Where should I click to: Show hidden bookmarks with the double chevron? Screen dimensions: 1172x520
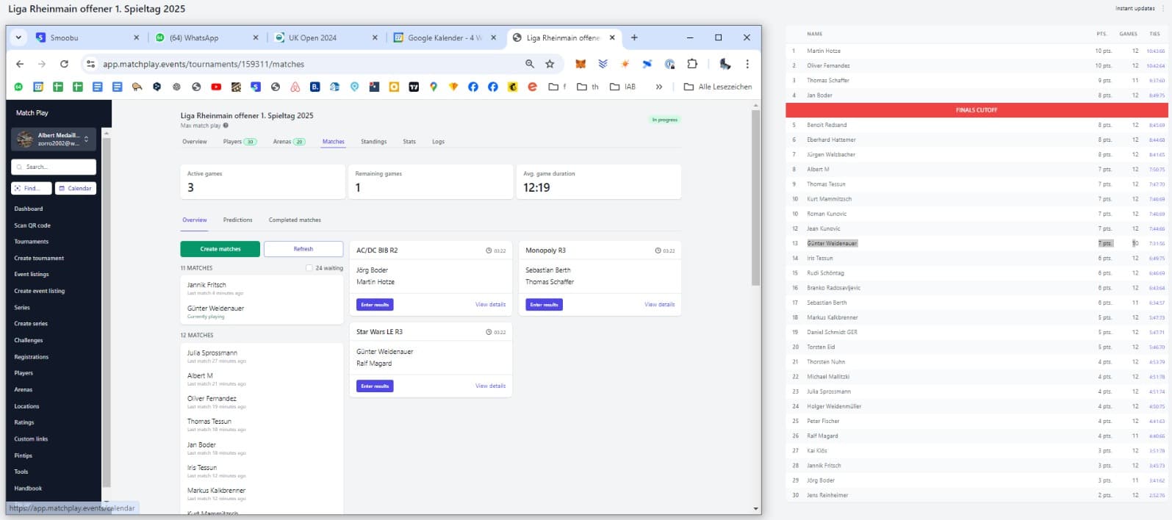659,87
